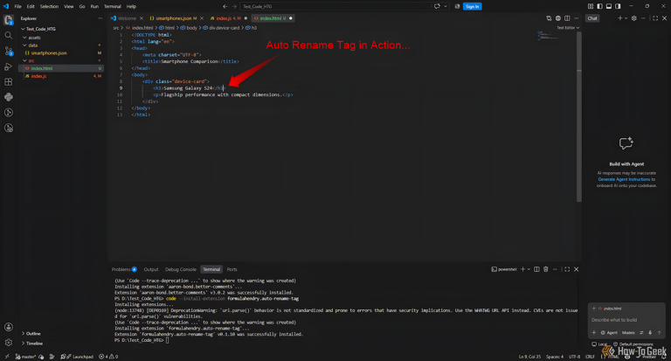This screenshot has width=671, height=361.
Task: Open chat settings gear icon
Action: pyautogui.click(x=634, y=18)
